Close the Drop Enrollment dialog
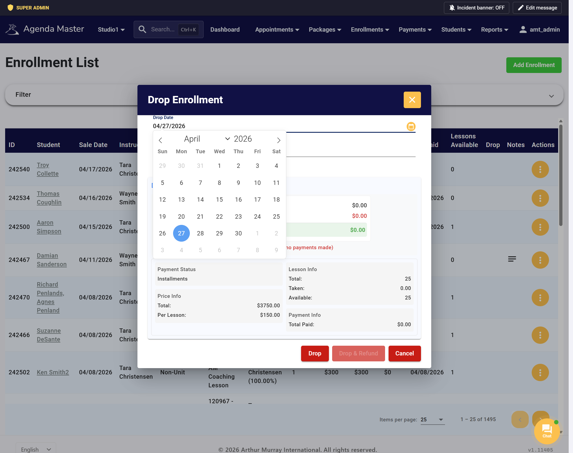573x453 pixels. pos(412,100)
